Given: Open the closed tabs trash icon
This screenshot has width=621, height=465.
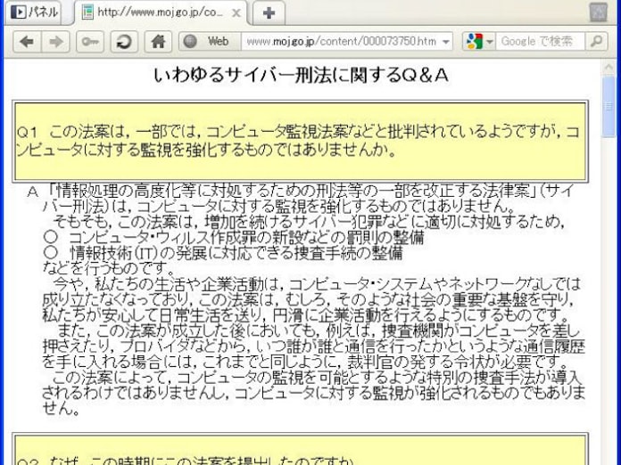Looking at the screenshot, I should (600, 12).
